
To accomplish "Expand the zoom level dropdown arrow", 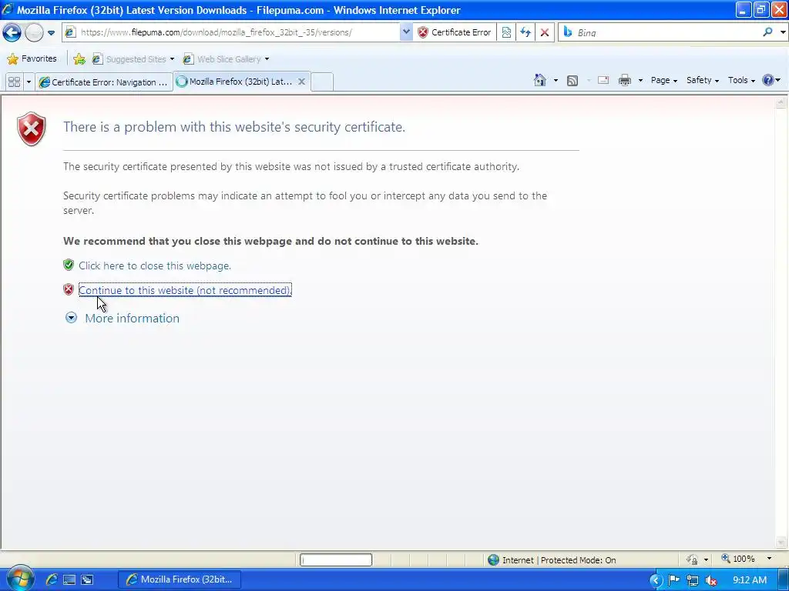I will (x=769, y=559).
